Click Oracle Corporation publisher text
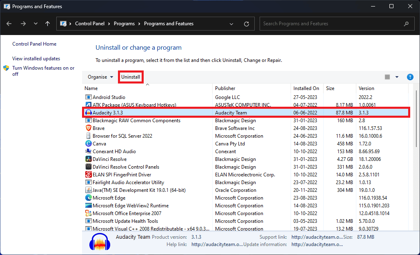420x255 pixels. 236,190
